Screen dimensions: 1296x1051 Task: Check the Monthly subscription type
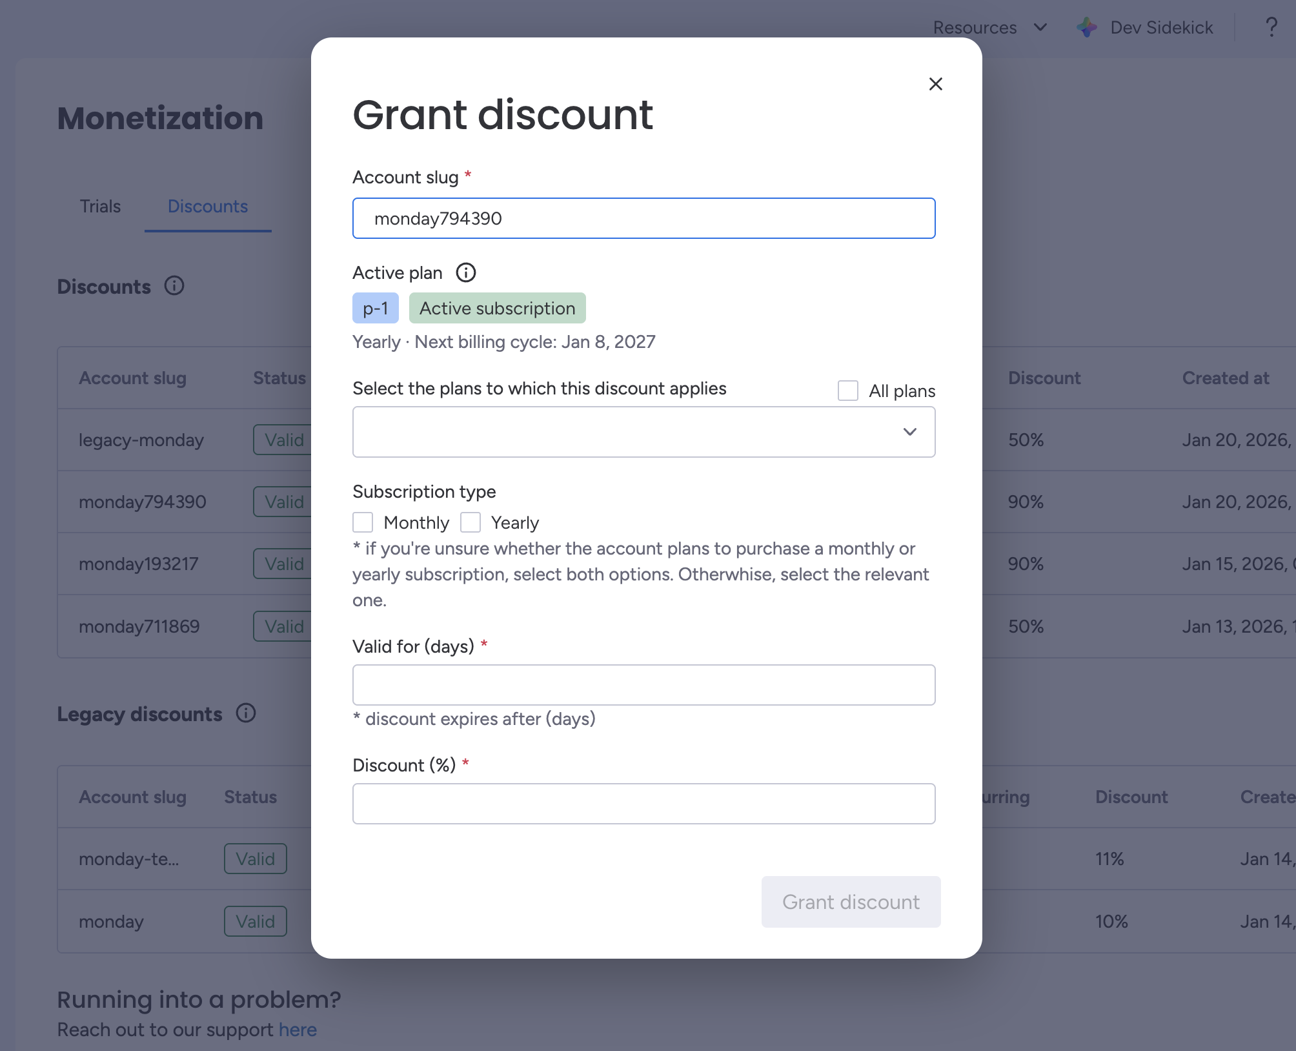point(363,522)
